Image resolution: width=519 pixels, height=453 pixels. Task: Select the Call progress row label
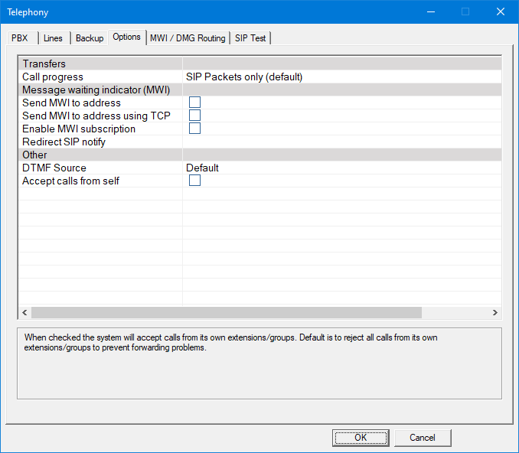[x=53, y=77]
